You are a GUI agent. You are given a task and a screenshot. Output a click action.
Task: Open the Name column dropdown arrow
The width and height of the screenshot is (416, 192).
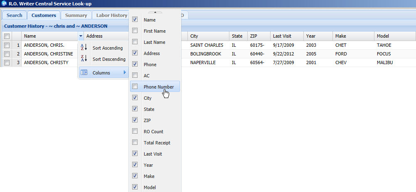pyautogui.click(x=80, y=36)
